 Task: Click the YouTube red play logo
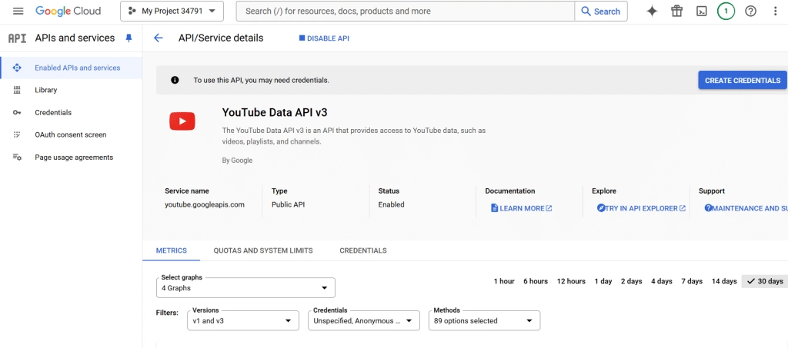182,121
